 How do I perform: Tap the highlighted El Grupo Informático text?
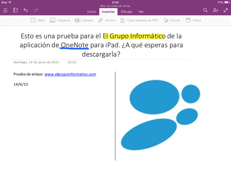134,36
